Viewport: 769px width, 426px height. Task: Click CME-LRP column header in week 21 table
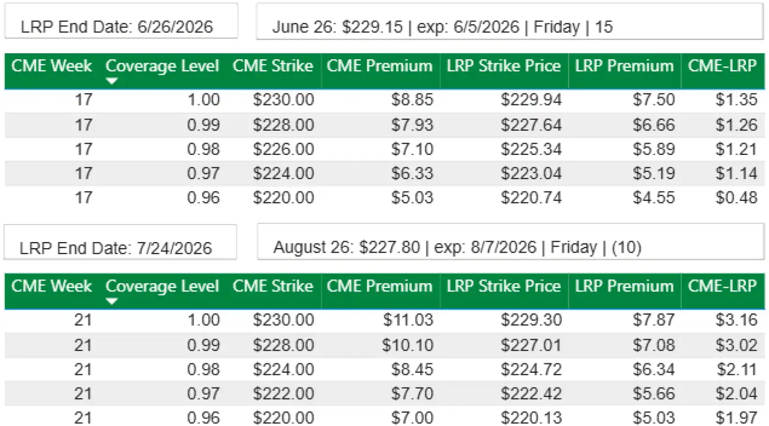click(722, 287)
